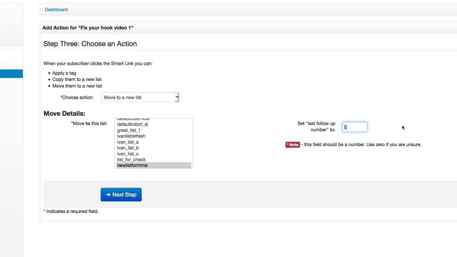Click the highlighted newlistformme entry

coord(132,165)
